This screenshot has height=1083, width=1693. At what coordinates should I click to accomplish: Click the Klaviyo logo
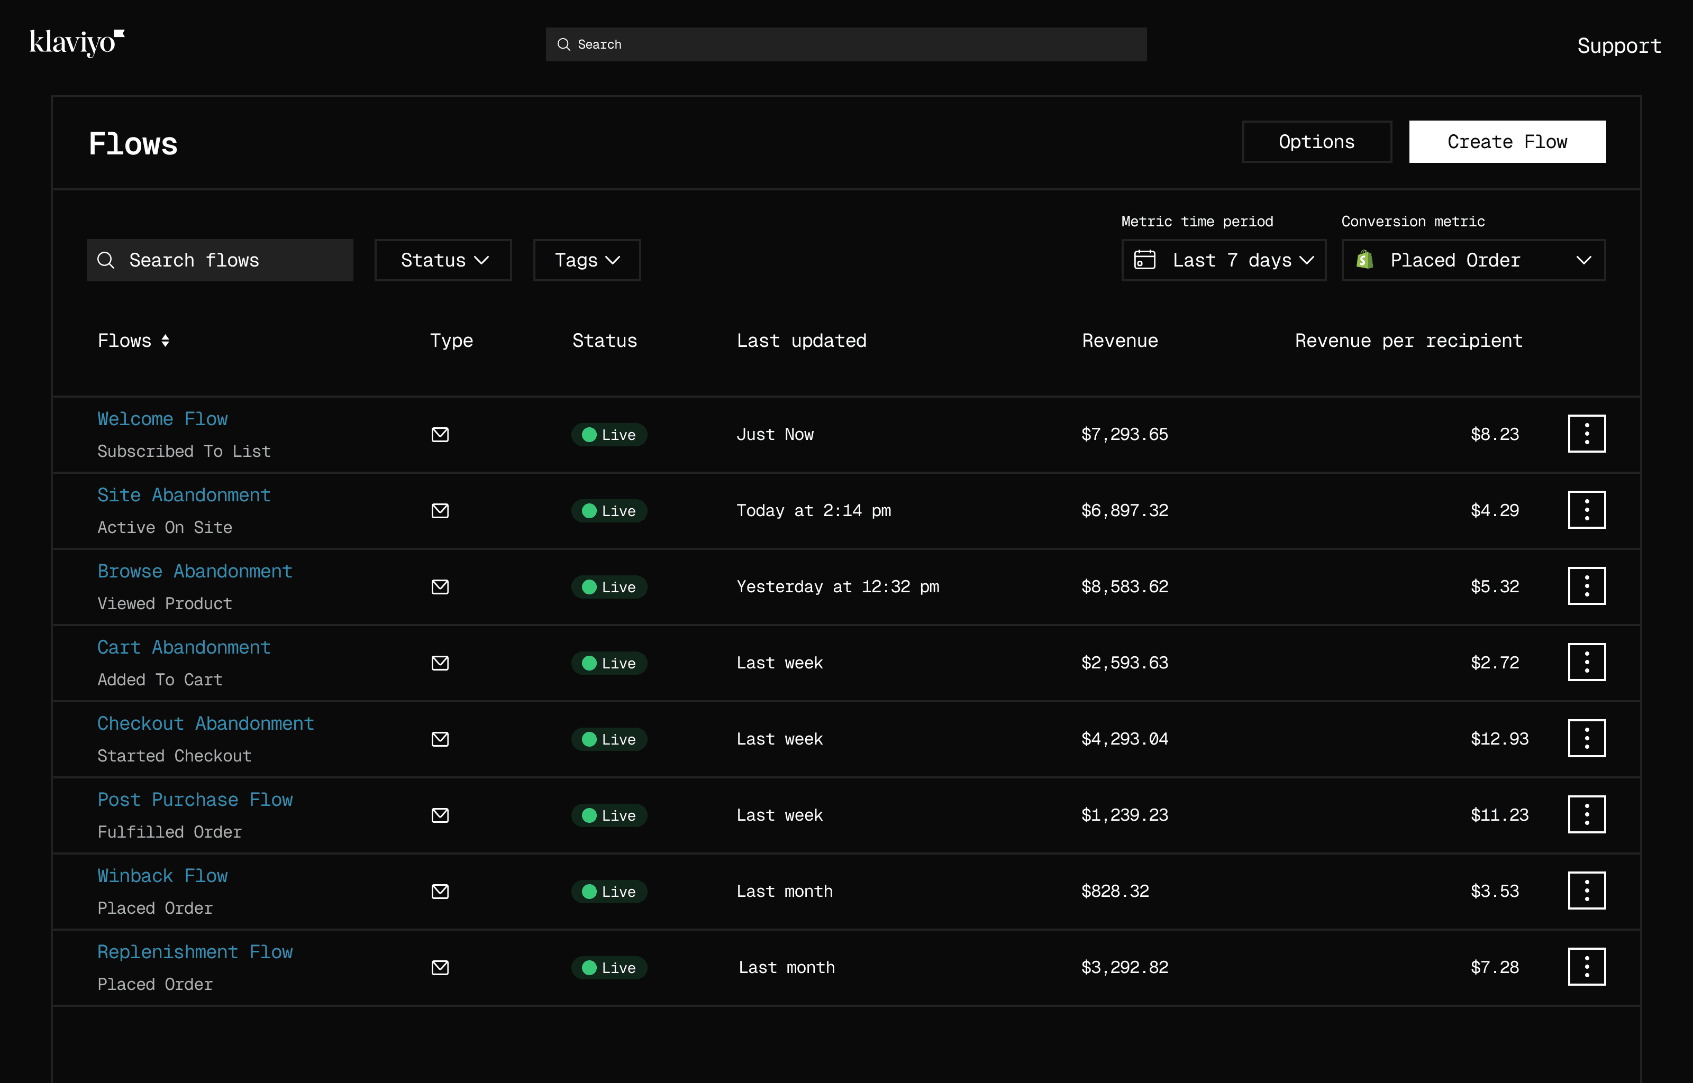point(77,43)
